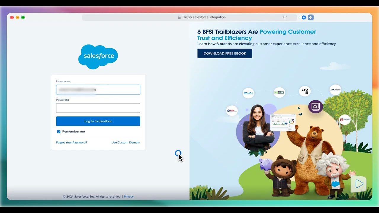
Task: Click the banner headline about BFSI Trailblazers
Action: (257, 35)
